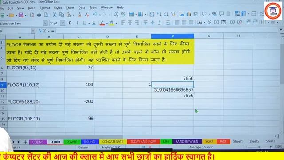Insert a comment

(x=221, y=14)
